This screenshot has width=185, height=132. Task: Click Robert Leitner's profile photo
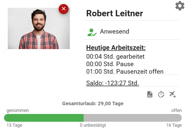click(x=39, y=29)
